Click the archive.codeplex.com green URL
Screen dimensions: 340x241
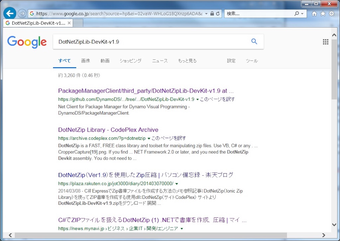pos(102,138)
